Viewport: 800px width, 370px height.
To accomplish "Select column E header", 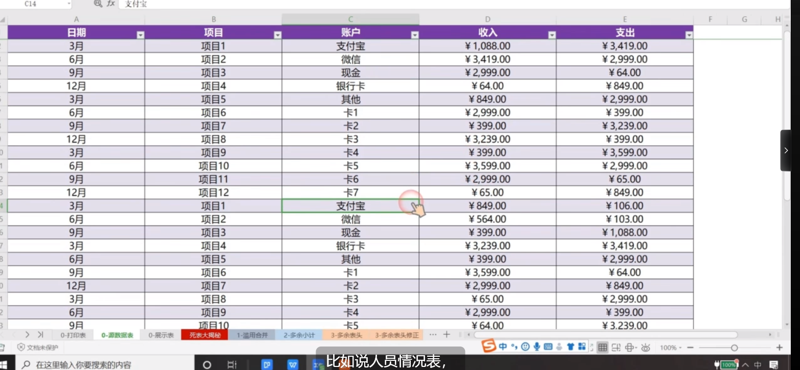I will [625, 19].
